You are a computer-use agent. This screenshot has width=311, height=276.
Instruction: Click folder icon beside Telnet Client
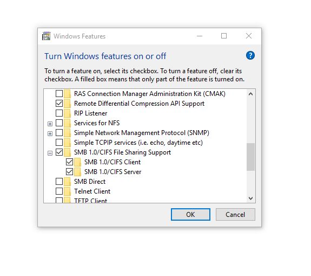(68, 191)
